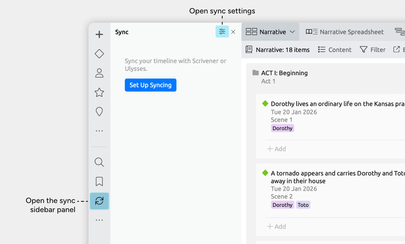The height and width of the screenshot is (244, 405).
Task: Open the search sidebar panel
Action: (x=99, y=162)
